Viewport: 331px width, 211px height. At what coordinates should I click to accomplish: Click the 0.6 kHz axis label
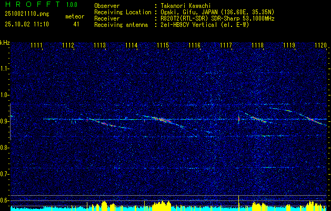pos(5,200)
